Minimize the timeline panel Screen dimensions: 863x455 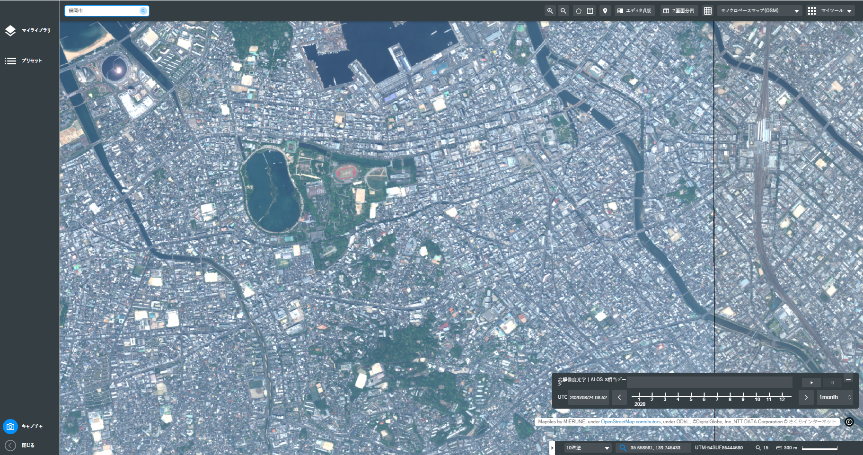coord(848,379)
